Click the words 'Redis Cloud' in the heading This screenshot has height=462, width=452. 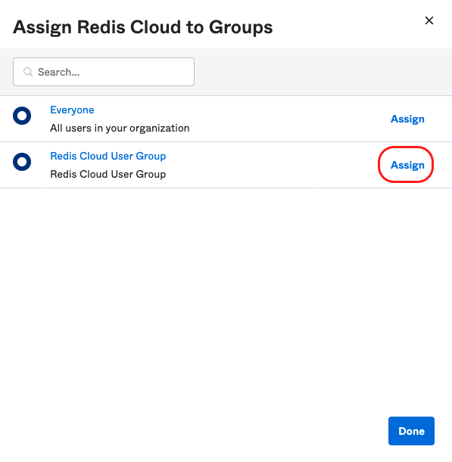pyautogui.click(x=129, y=27)
